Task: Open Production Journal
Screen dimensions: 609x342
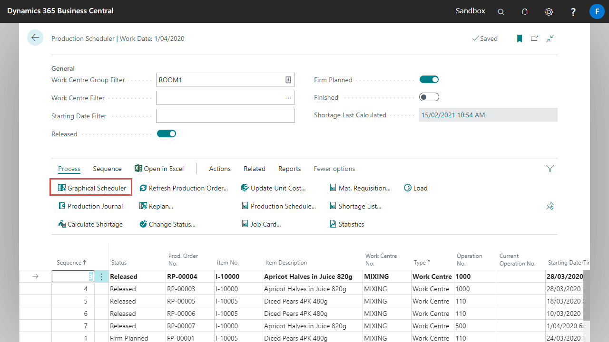Action: [x=90, y=206]
